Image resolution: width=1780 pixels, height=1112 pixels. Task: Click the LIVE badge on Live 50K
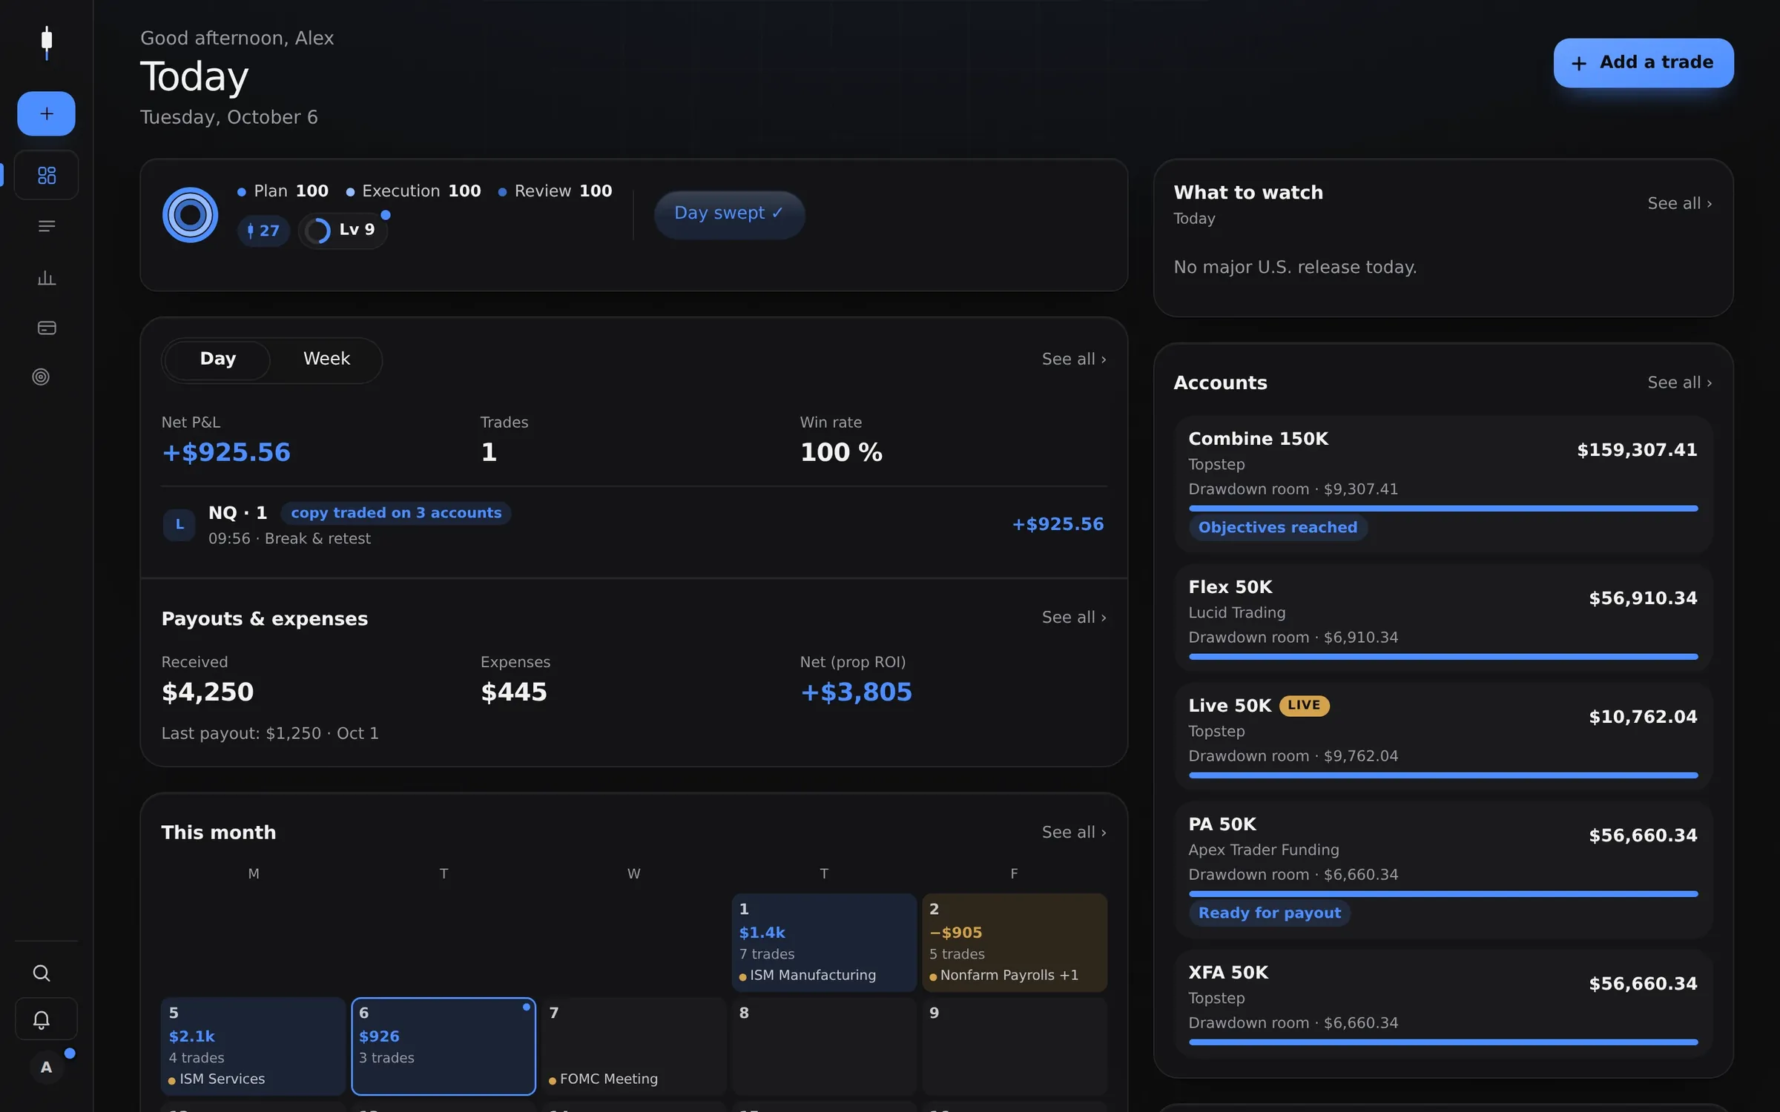(1304, 706)
